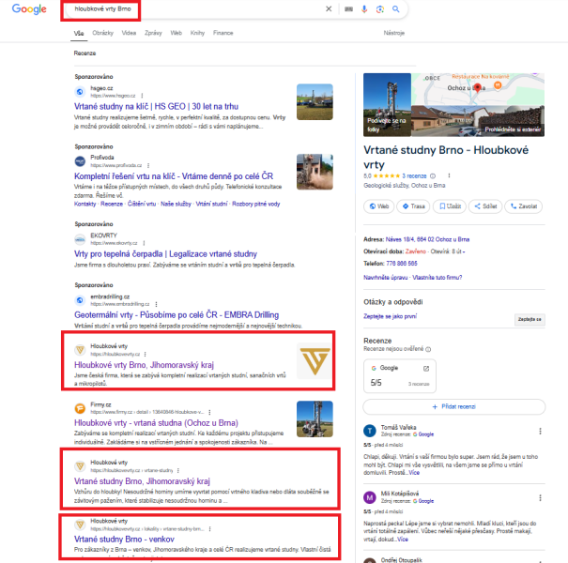This screenshot has height=563, width=568.
Task: Open the map thumbnail of Ochoz u Brna
Action: (478, 89)
